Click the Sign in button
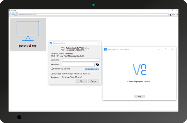This screenshot has width=187, height=123. pos(173,15)
